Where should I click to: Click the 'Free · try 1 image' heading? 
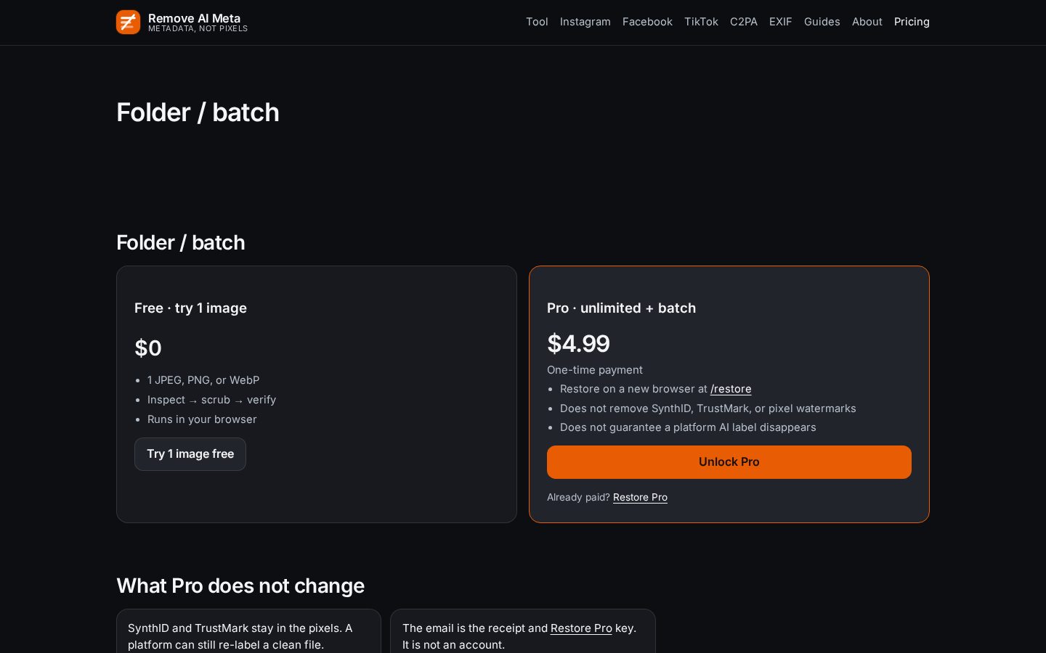pyautogui.click(x=190, y=308)
